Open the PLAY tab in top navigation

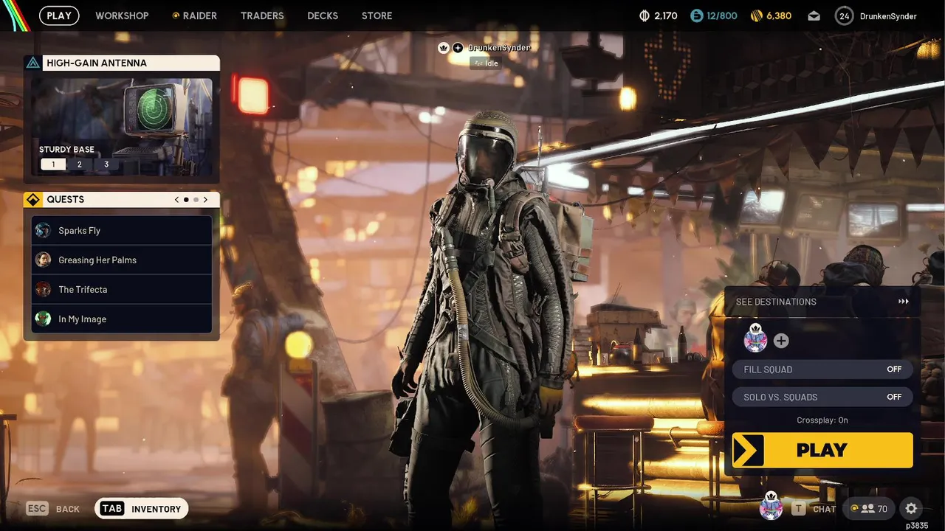tap(59, 15)
